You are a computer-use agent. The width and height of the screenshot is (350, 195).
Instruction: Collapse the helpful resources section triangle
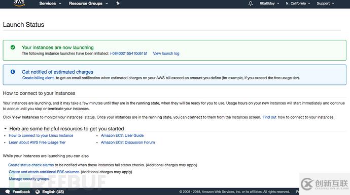pos(6,128)
